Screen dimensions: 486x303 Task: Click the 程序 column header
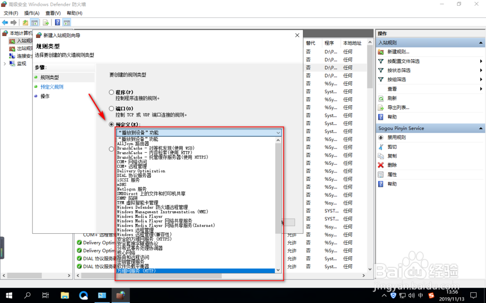pos(329,43)
